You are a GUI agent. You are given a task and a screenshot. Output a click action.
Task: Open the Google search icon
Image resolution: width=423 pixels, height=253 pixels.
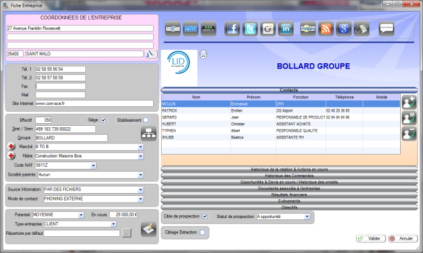click(344, 28)
